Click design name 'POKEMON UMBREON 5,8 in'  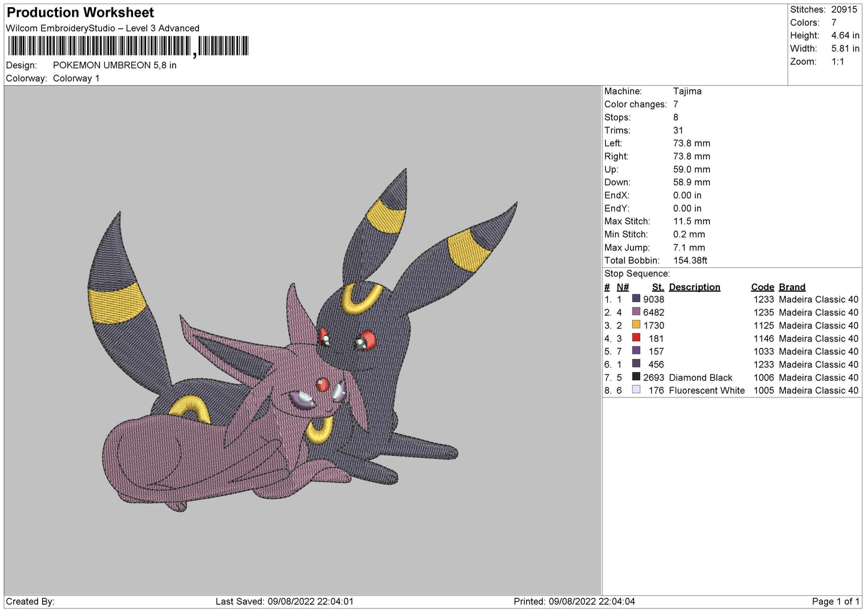click(114, 65)
